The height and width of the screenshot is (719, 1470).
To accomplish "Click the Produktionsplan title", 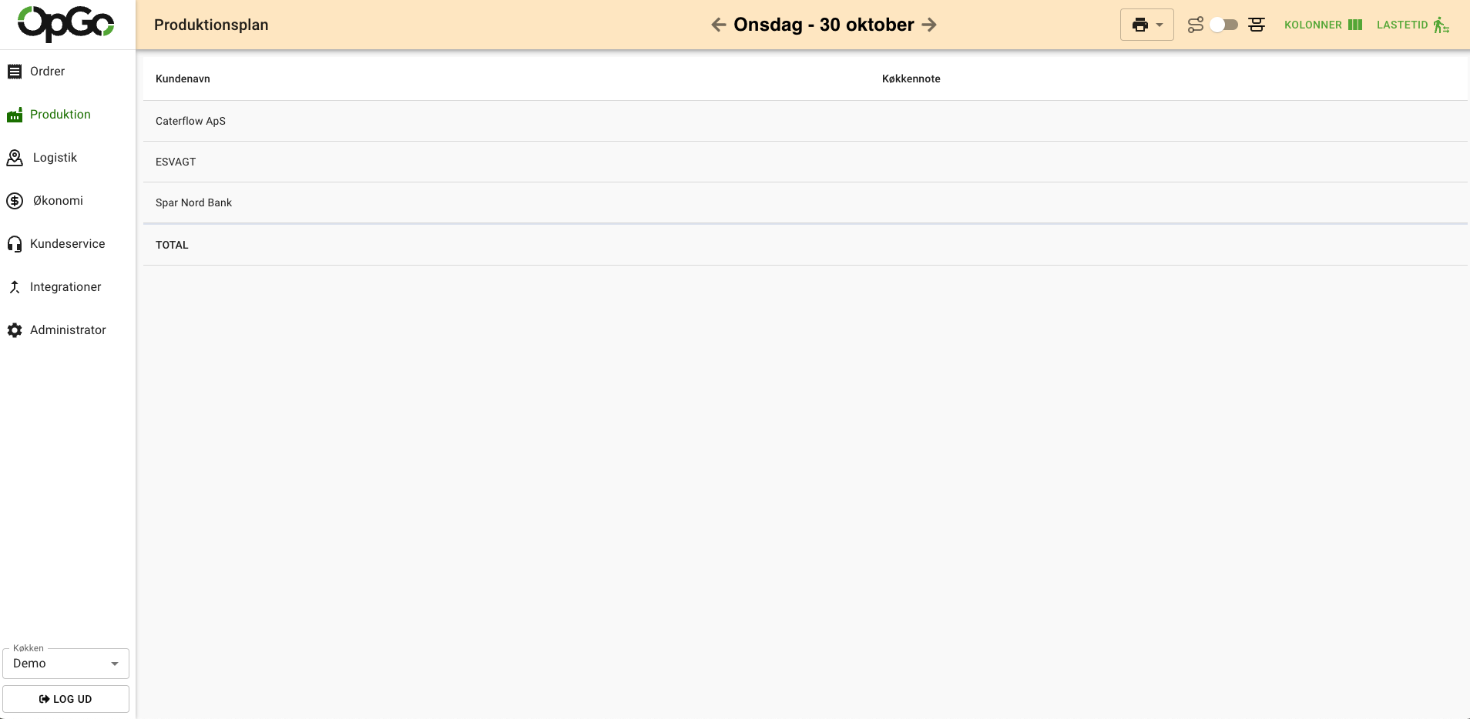I will click(x=211, y=25).
